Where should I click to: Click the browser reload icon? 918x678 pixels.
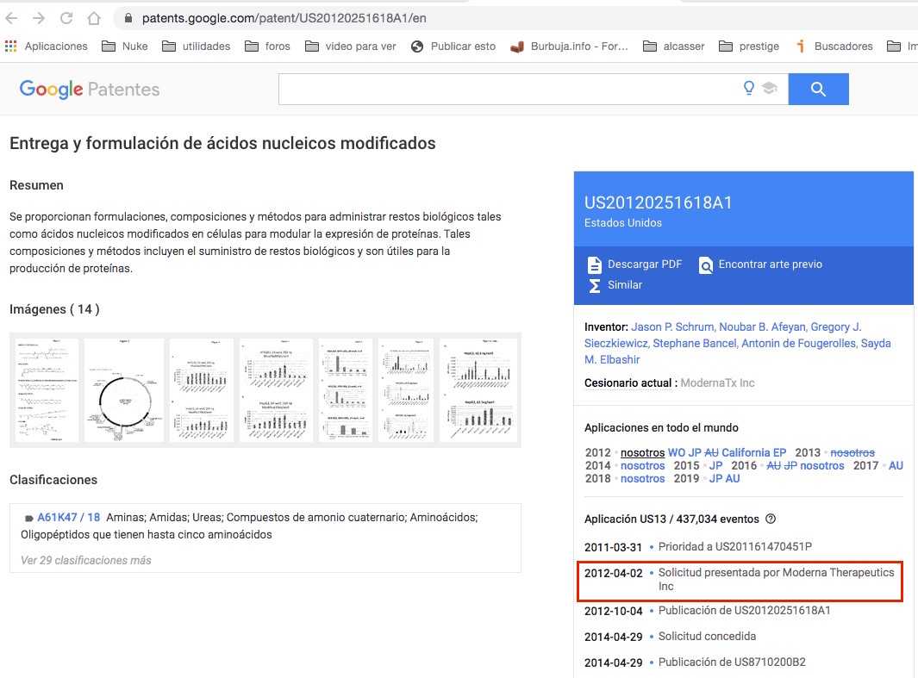click(66, 17)
